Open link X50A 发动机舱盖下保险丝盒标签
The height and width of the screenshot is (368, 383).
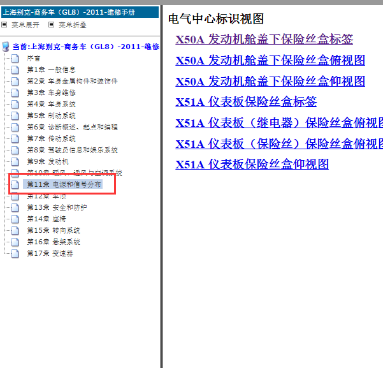point(264,40)
